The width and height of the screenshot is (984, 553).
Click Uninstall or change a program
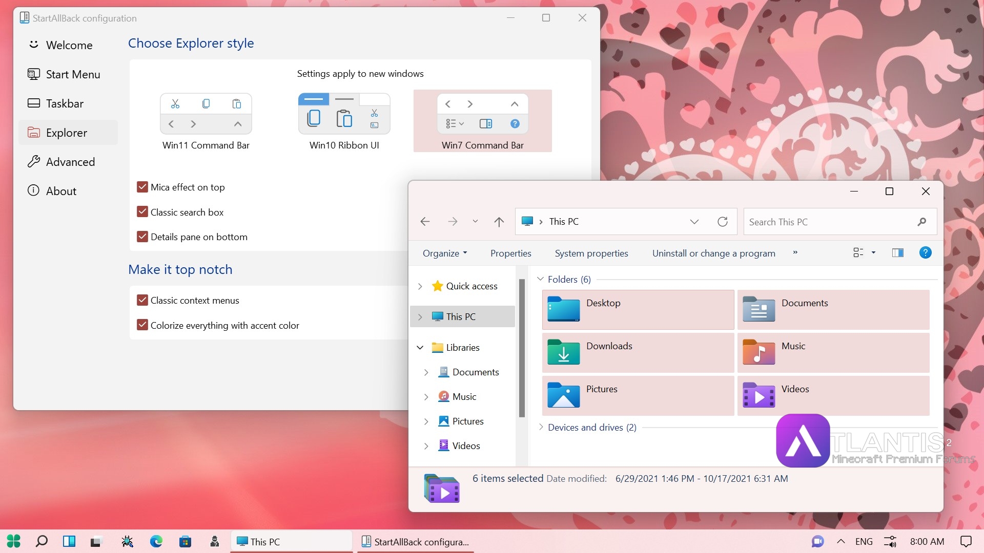(713, 253)
